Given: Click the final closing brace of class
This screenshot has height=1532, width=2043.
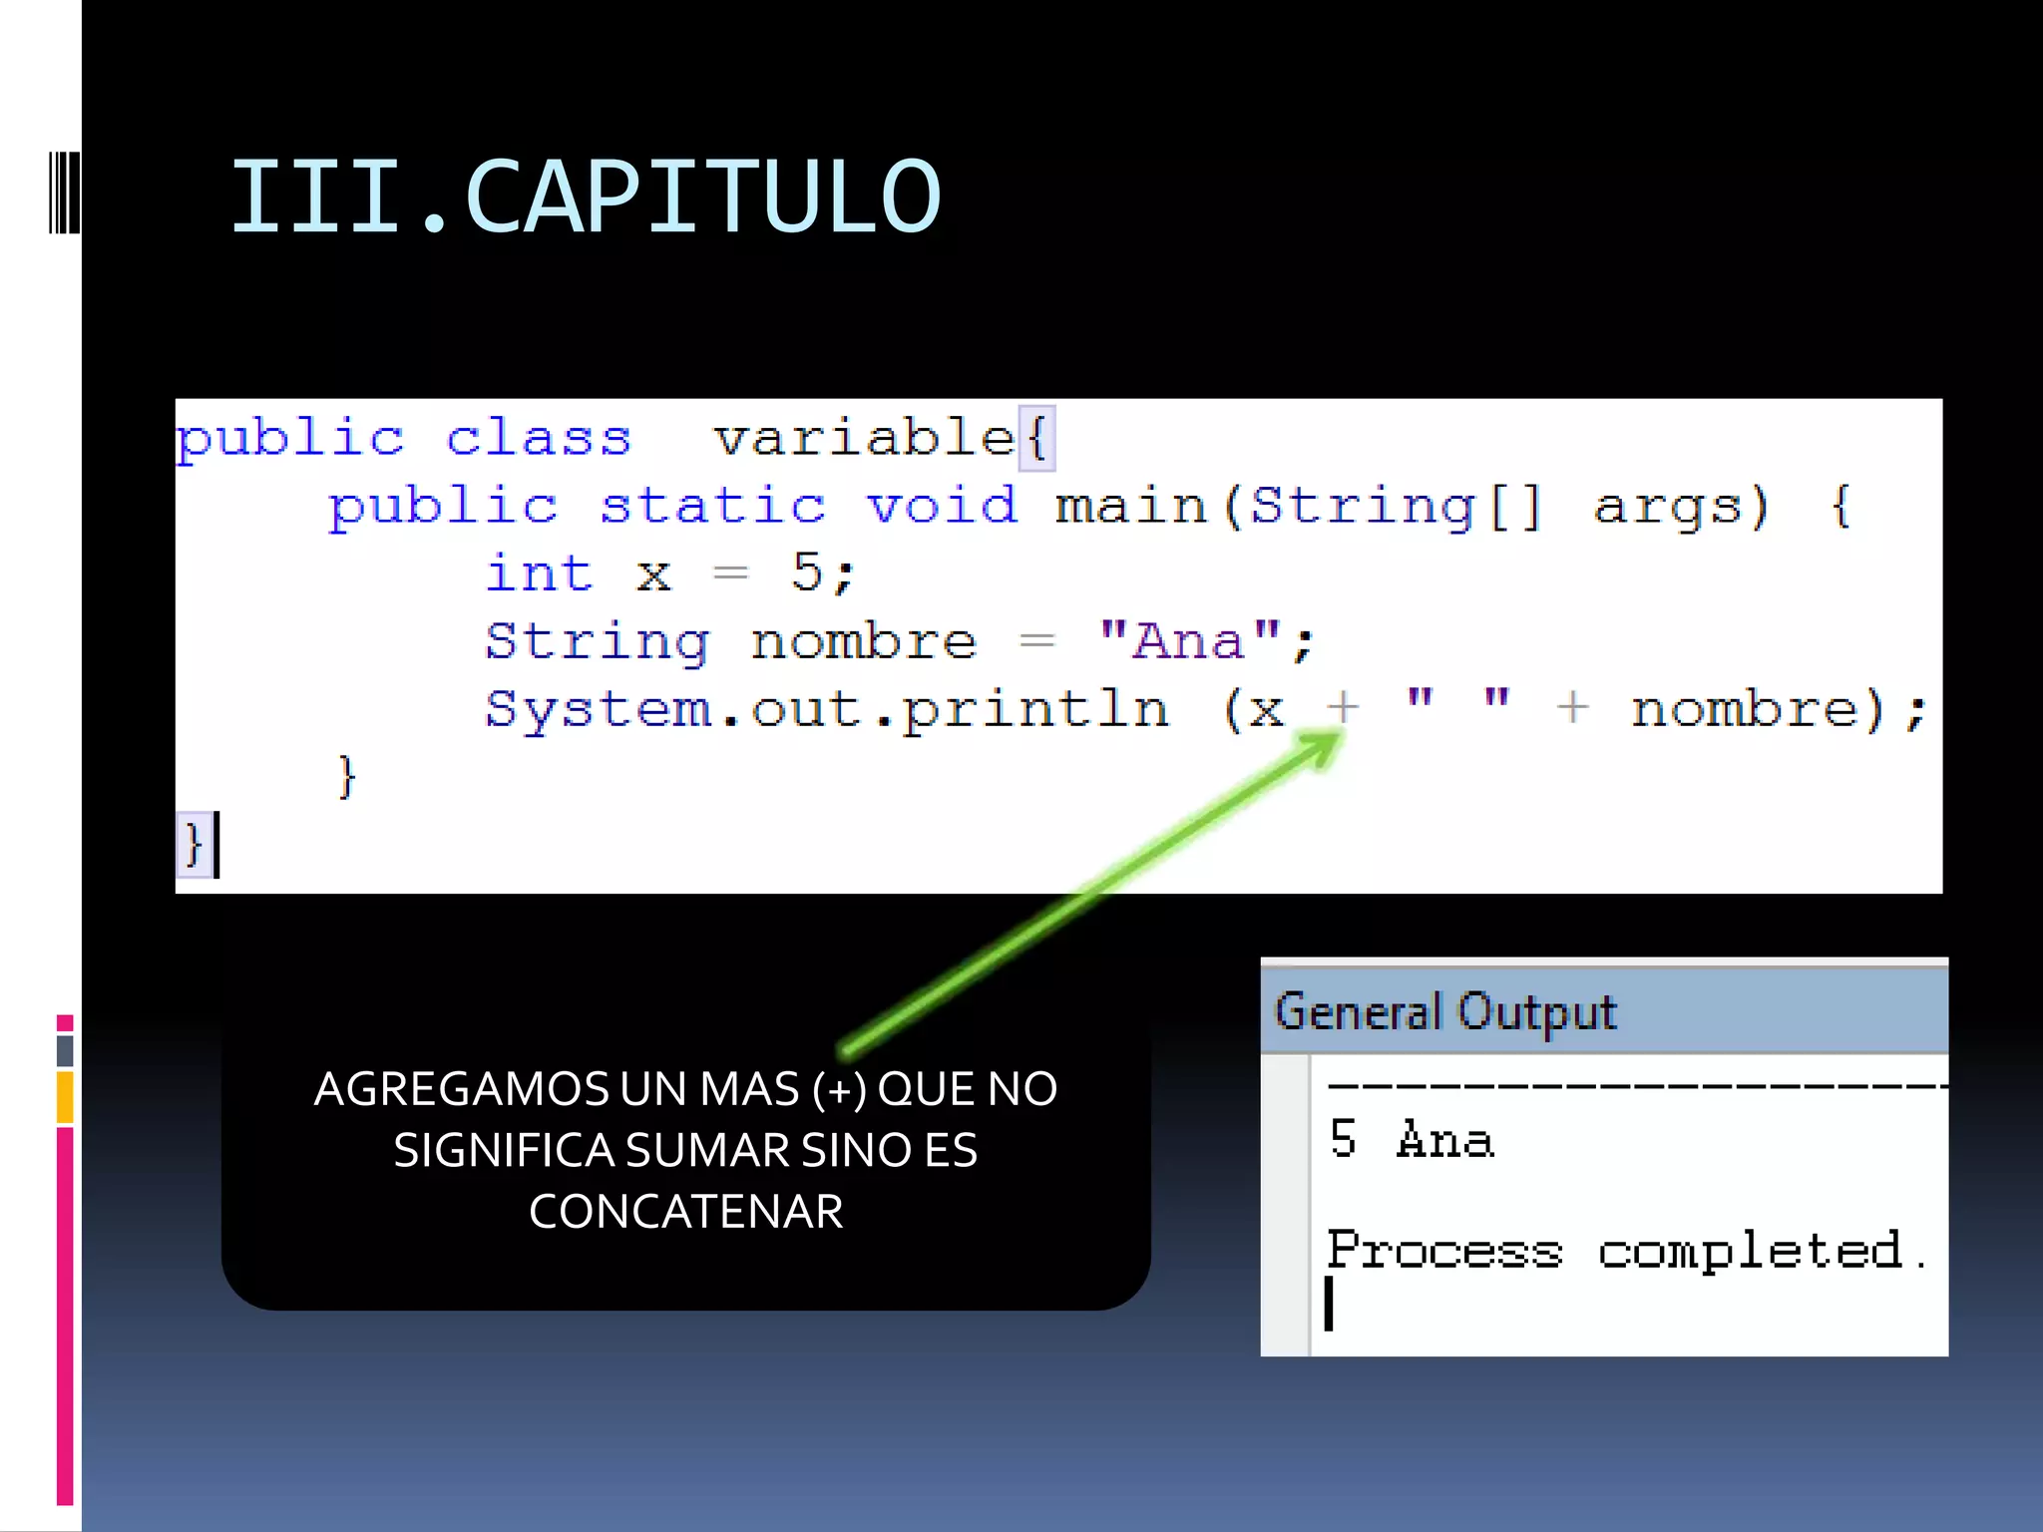Looking at the screenshot, I should click(x=193, y=844).
